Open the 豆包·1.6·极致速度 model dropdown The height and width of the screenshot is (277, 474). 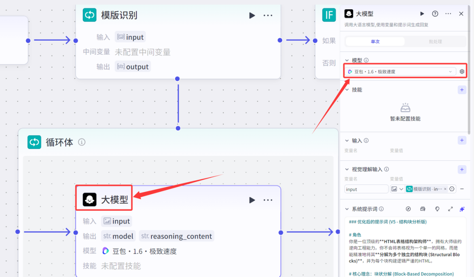(x=400, y=71)
